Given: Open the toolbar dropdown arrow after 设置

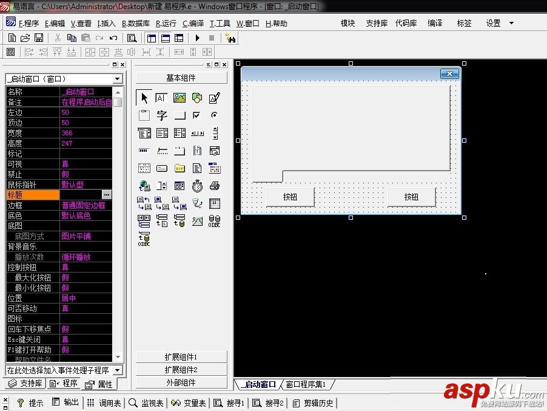Looking at the screenshot, I should click(511, 23).
